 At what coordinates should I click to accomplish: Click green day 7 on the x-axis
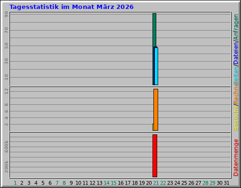pos(57,183)
